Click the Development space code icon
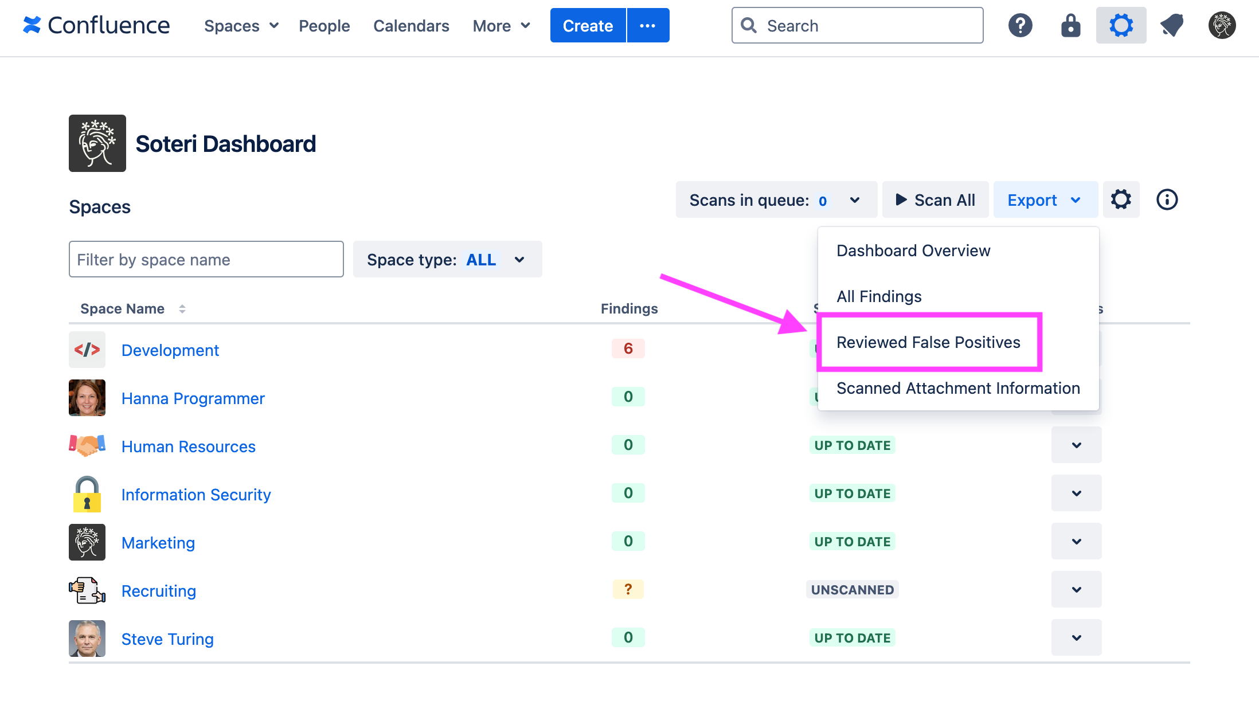 87,350
